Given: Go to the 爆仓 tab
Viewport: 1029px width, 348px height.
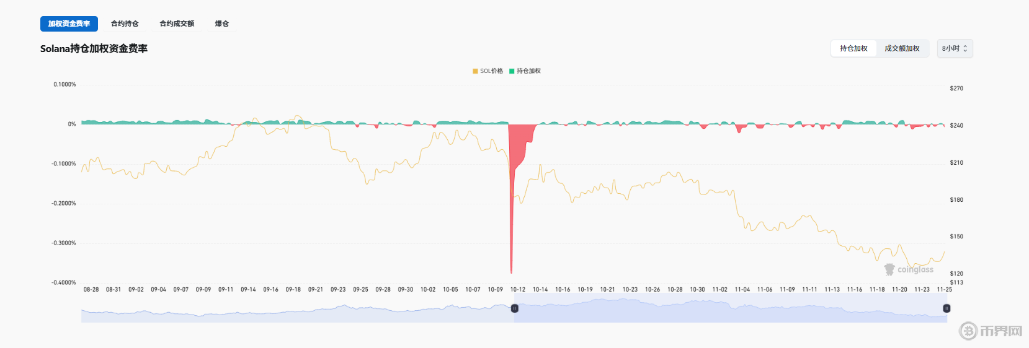Looking at the screenshot, I should click(x=222, y=24).
